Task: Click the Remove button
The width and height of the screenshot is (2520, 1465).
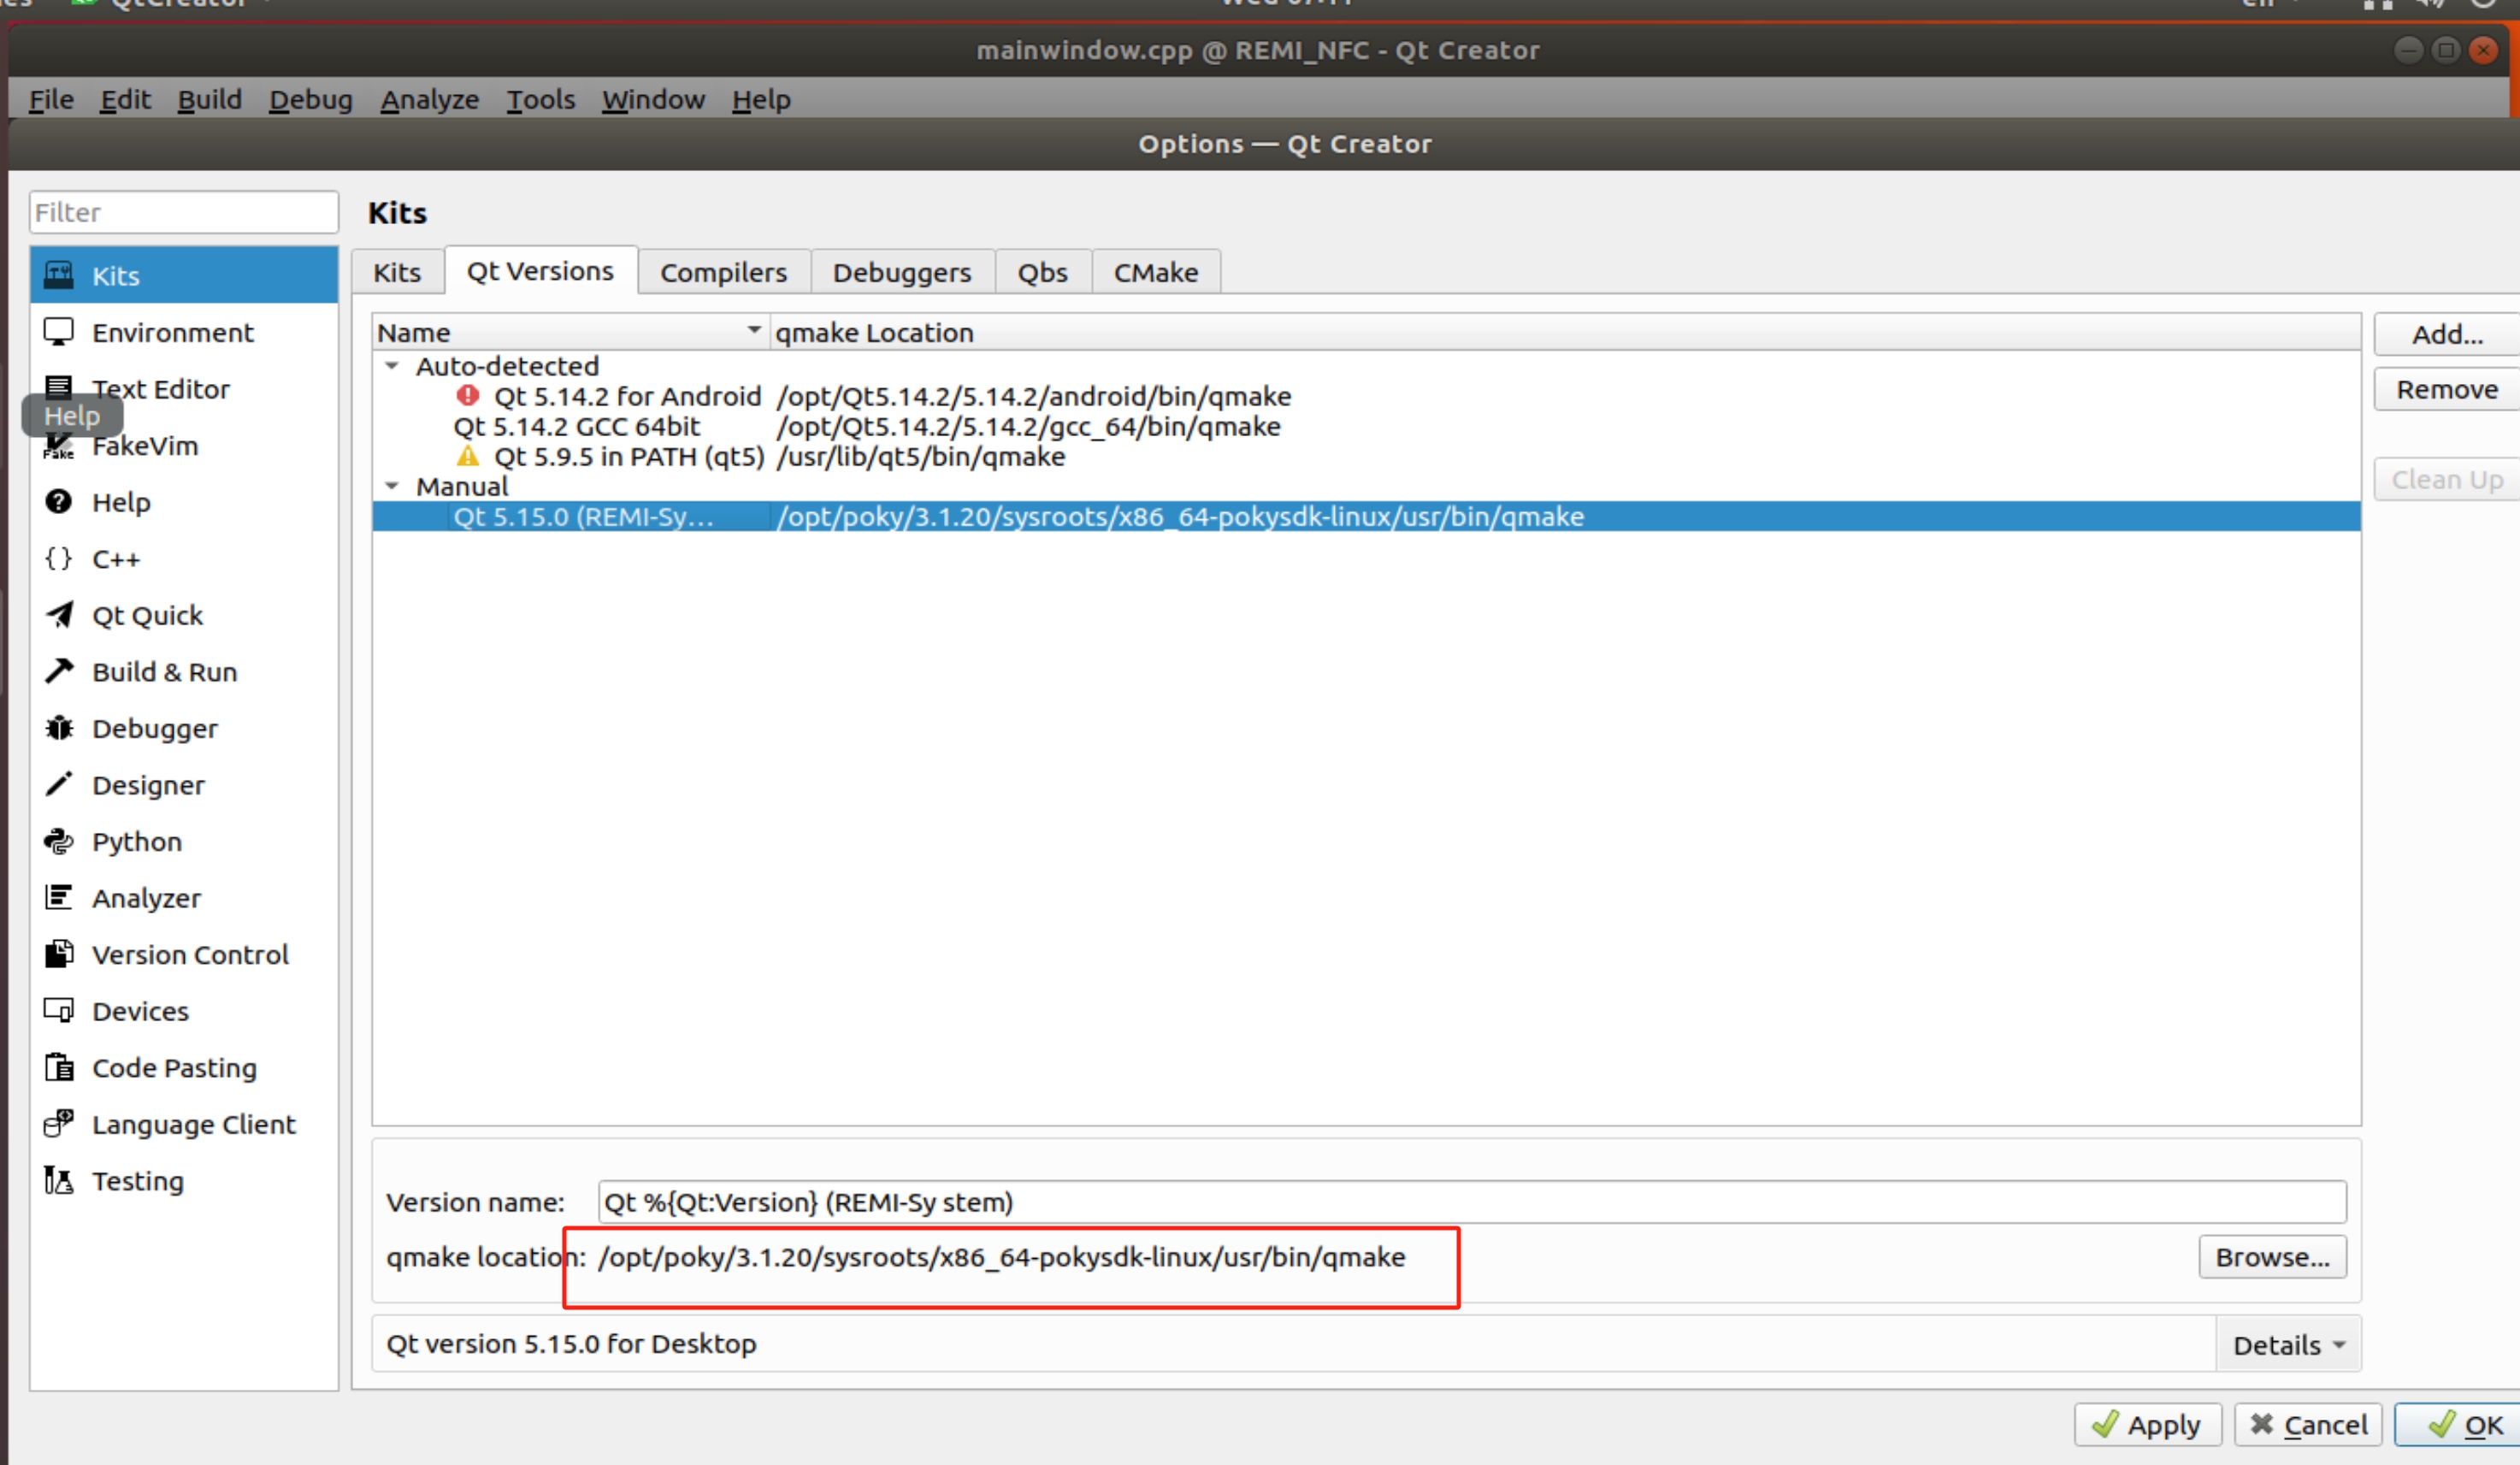Action: (2446, 389)
